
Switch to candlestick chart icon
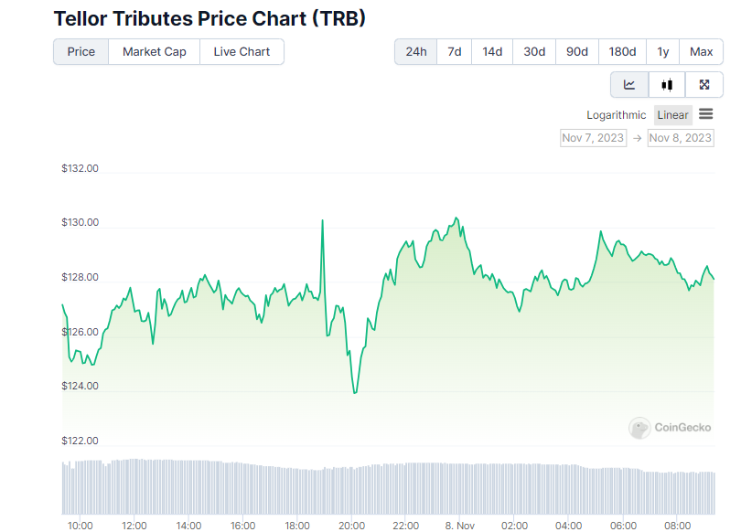coord(667,85)
